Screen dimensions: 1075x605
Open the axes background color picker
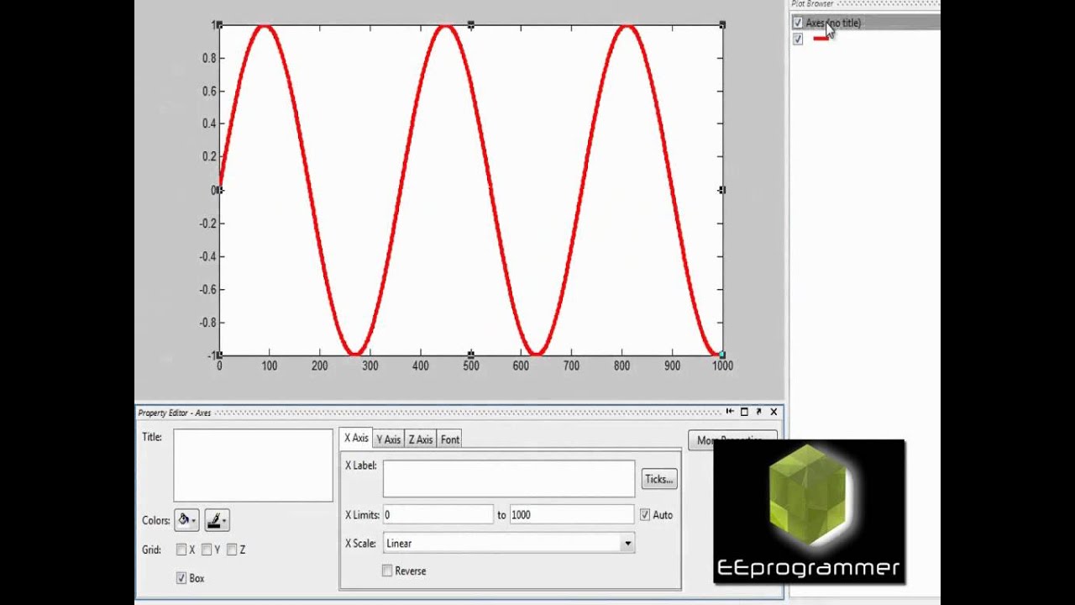point(186,520)
